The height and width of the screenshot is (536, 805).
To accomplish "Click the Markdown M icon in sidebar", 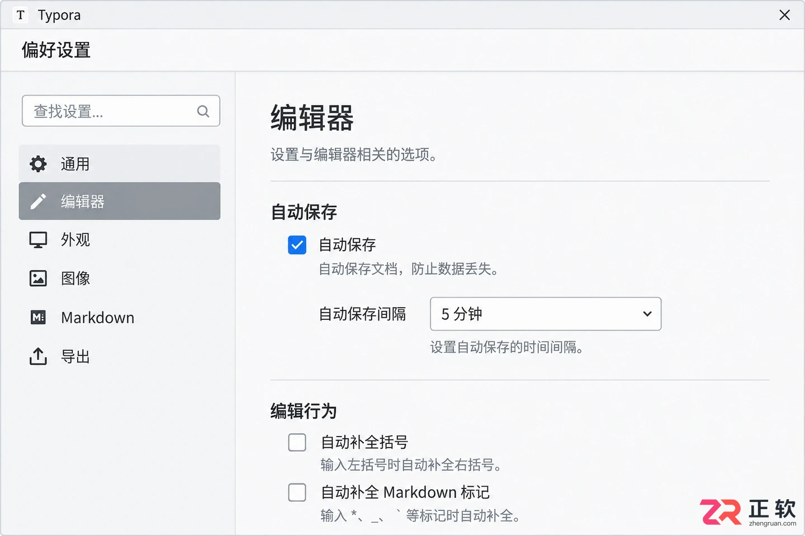I will [x=38, y=318].
